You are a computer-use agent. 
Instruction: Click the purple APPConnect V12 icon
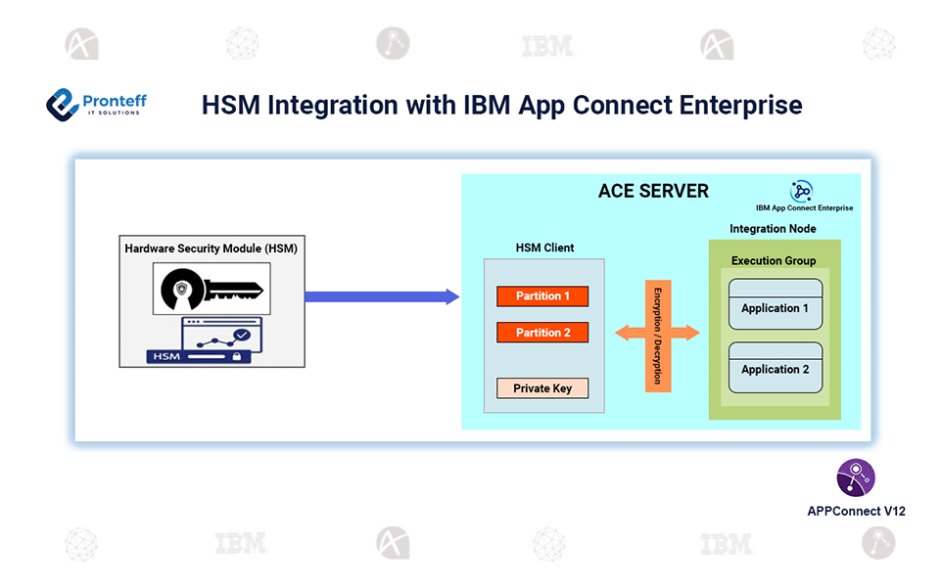click(855, 477)
